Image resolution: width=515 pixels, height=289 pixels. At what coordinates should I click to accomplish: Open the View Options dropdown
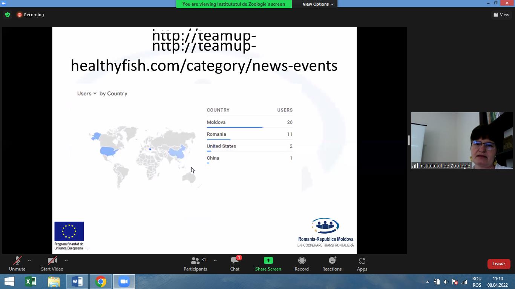tap(318, 4)
